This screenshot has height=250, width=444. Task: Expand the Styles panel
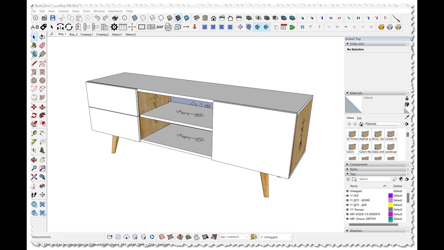coord(347,169)
